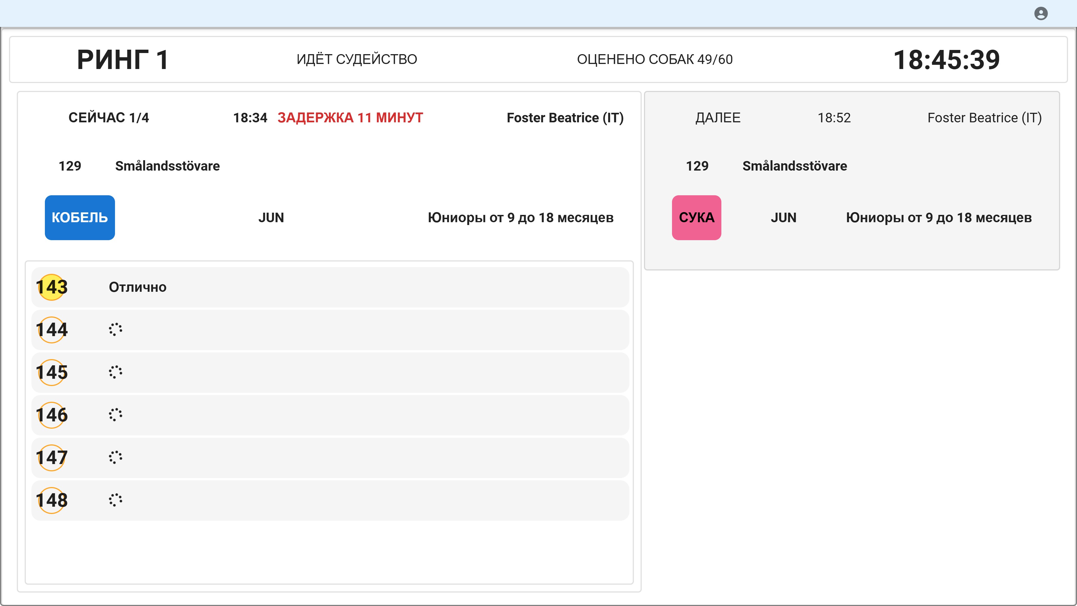Click judge Foster Beatrice (IT) in current panel
Screen dimensions: 1077x606
[x=565, y=118]
